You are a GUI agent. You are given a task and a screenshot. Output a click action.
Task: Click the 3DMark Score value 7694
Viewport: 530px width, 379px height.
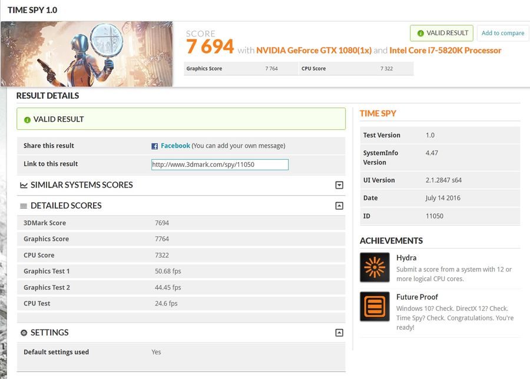pos(162,223)
